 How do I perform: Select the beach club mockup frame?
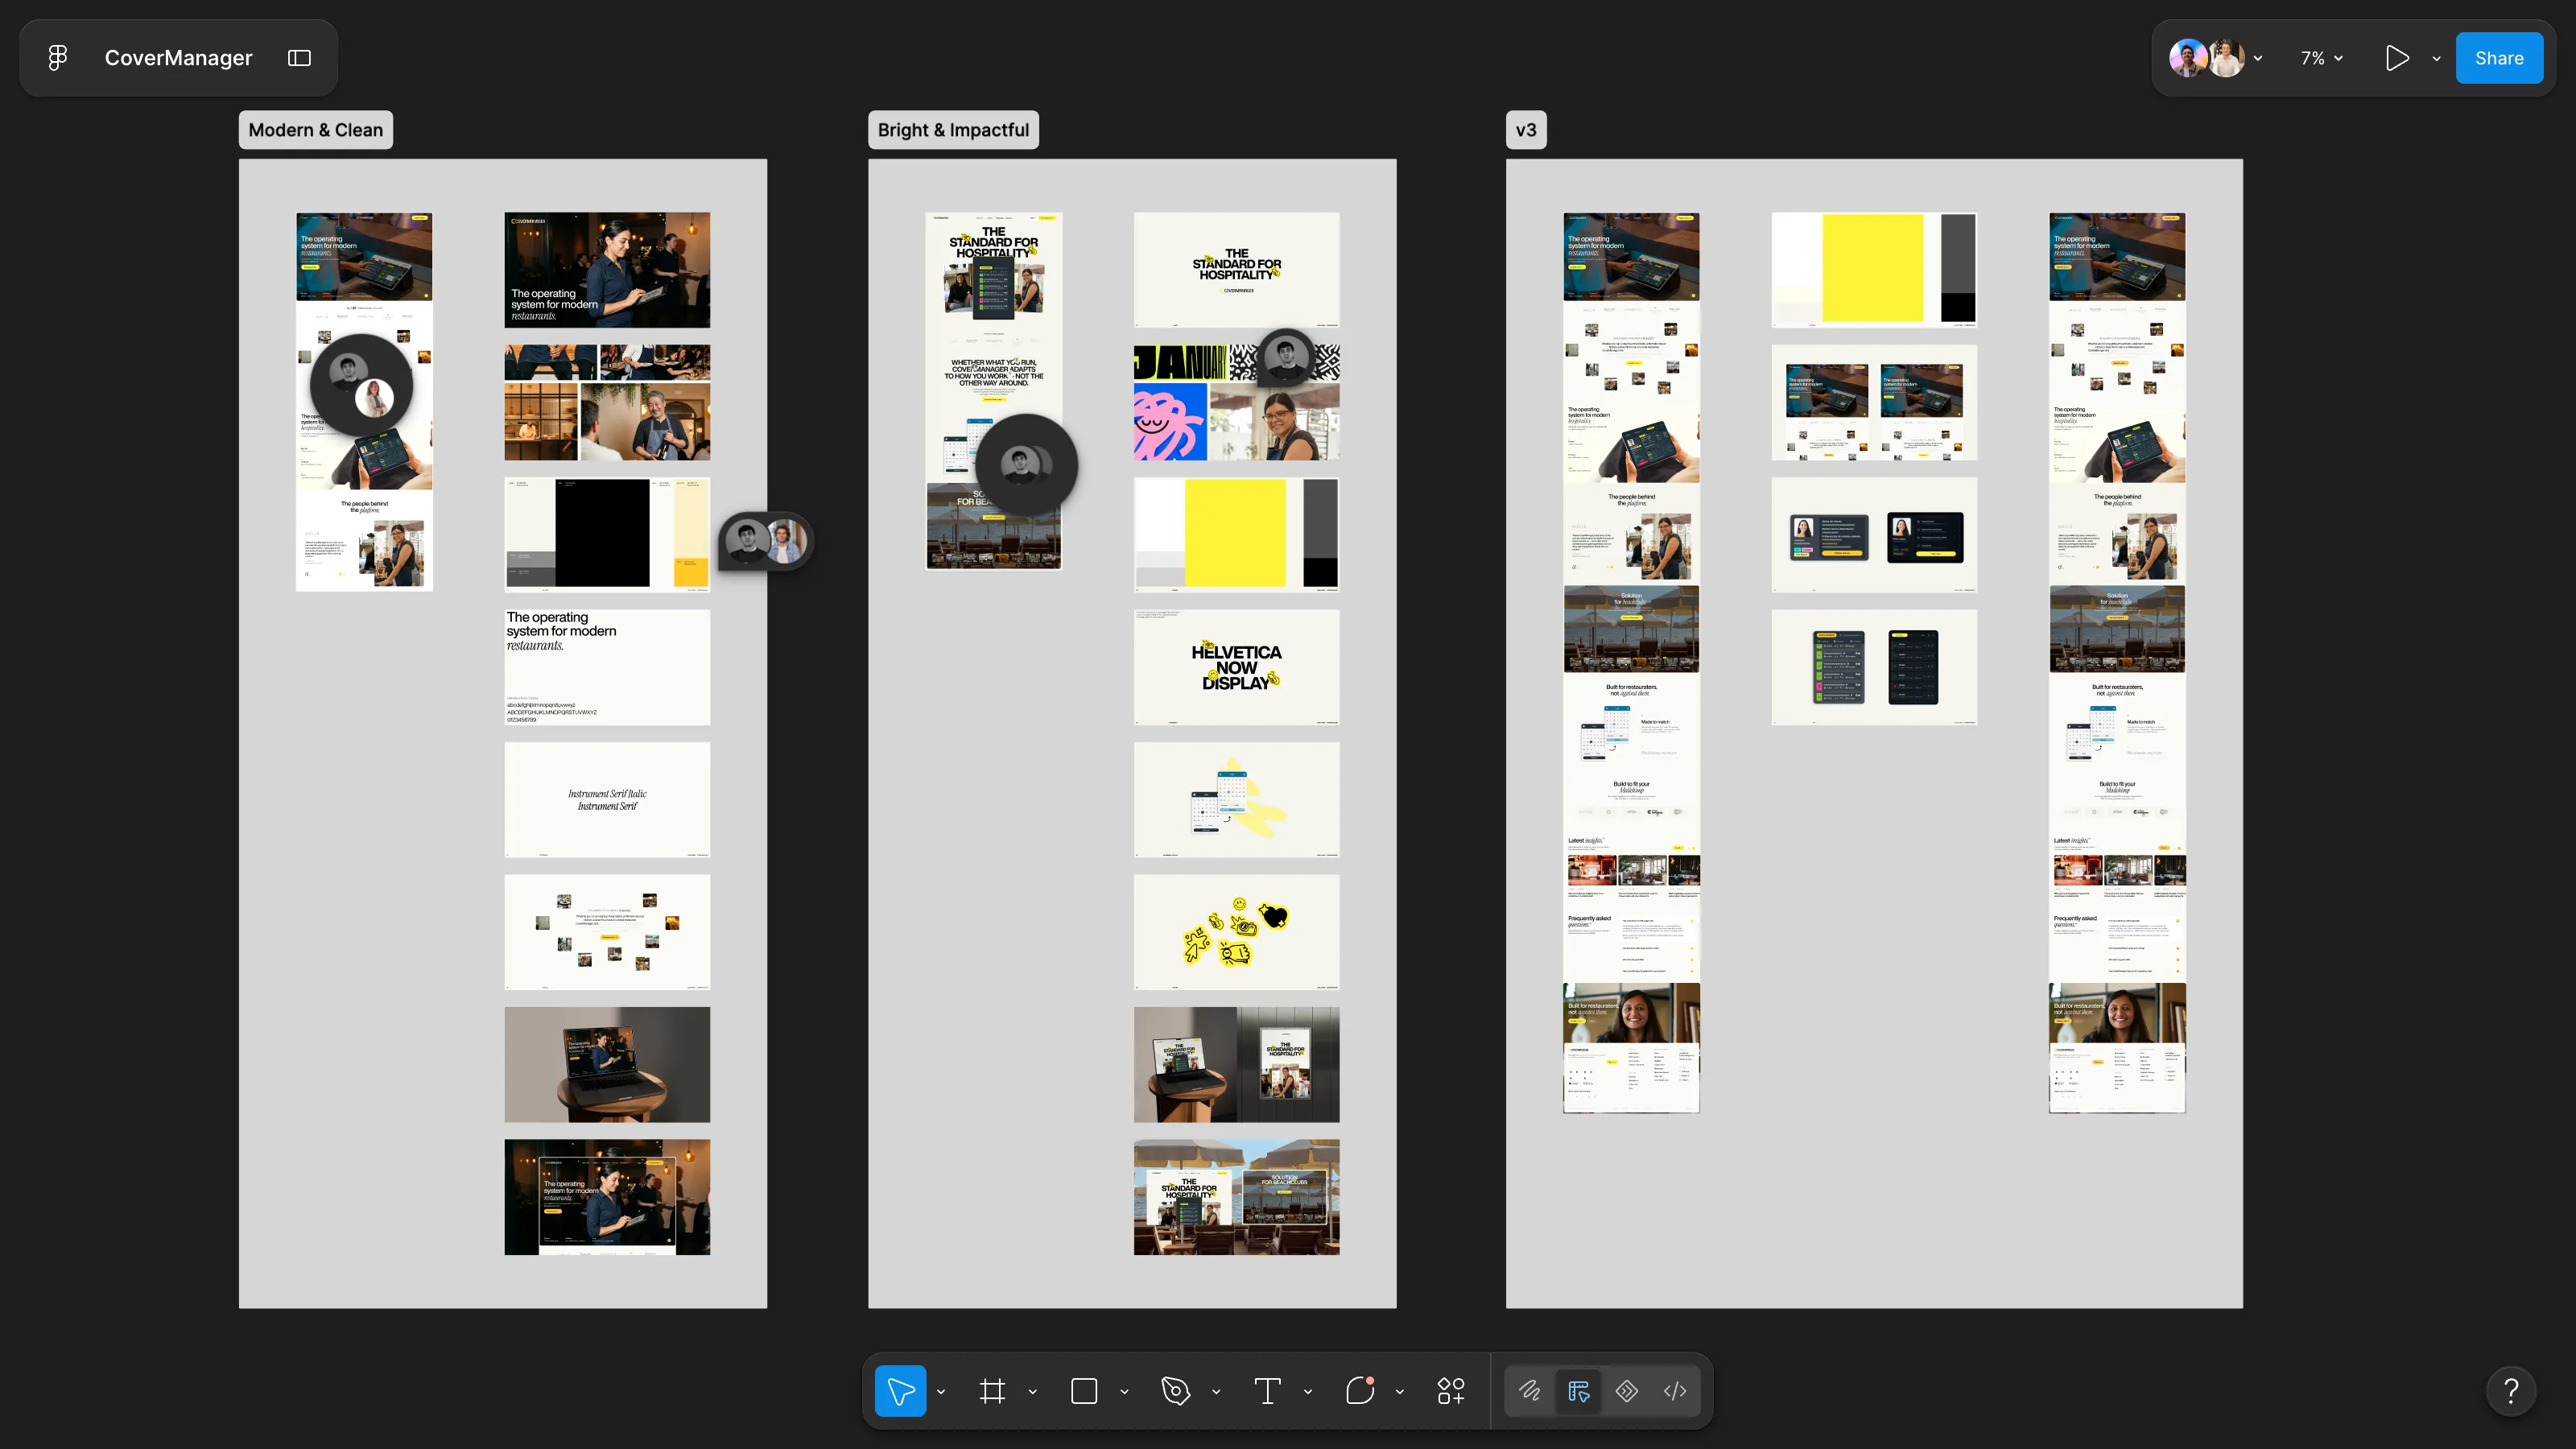tap(1237, 1197)
